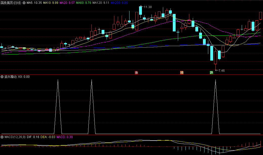Open the MACD(12,26,9) panel dropdown arrow
263x155 pixels.
(2, 137)
